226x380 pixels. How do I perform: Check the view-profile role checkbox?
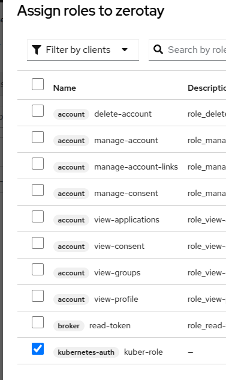pyautogui.click(x=38, y=296)
